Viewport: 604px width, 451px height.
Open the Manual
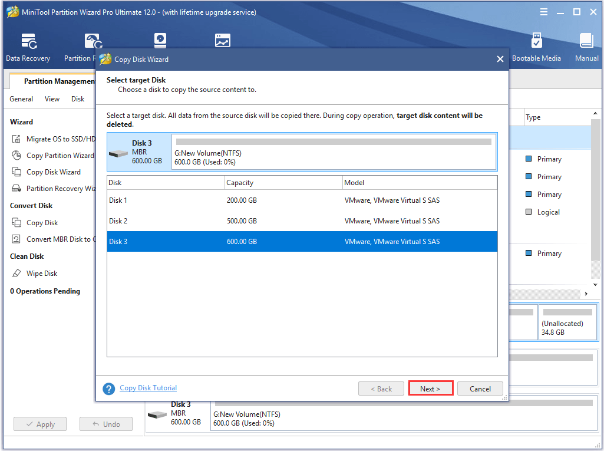point(586,47)
